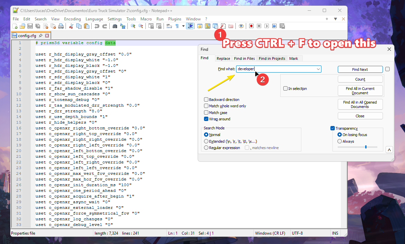Uncheck the Transparency checkbox
The image size is (405, 244).
coord(333,128)
